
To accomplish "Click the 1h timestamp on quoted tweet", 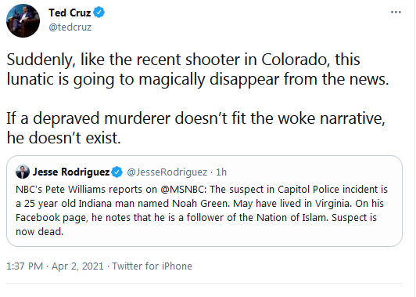I will pos(221,172).
